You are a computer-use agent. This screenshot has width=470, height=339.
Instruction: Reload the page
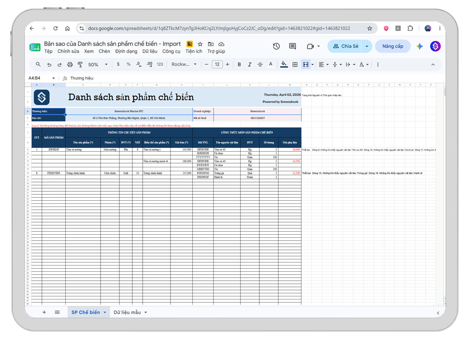(55, 28)
